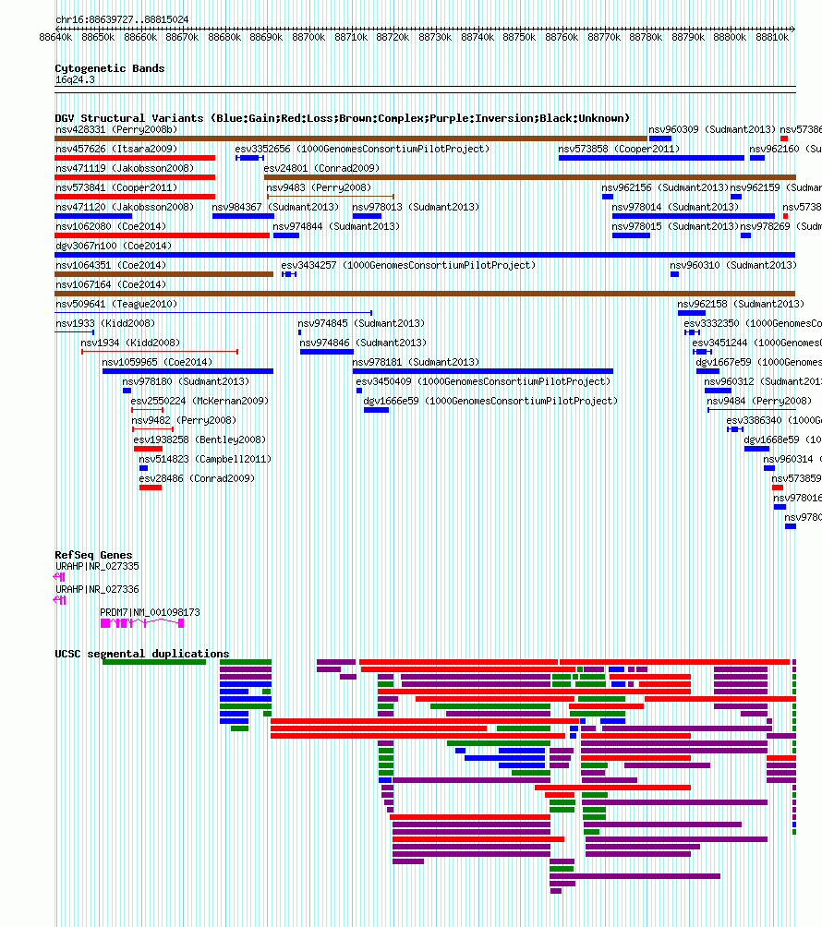Viewport: 822px width, 927px height.
Task: Click the PRDM7 gene exon glyph
Action: (142, 623)
